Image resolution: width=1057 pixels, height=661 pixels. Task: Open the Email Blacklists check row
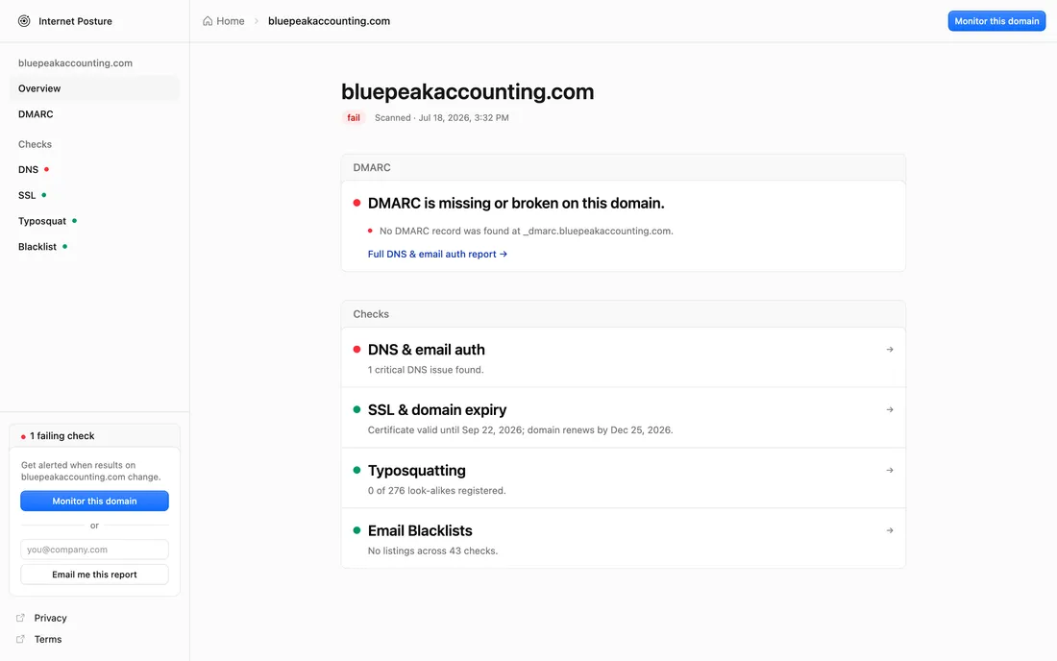(x=623, y=538)
